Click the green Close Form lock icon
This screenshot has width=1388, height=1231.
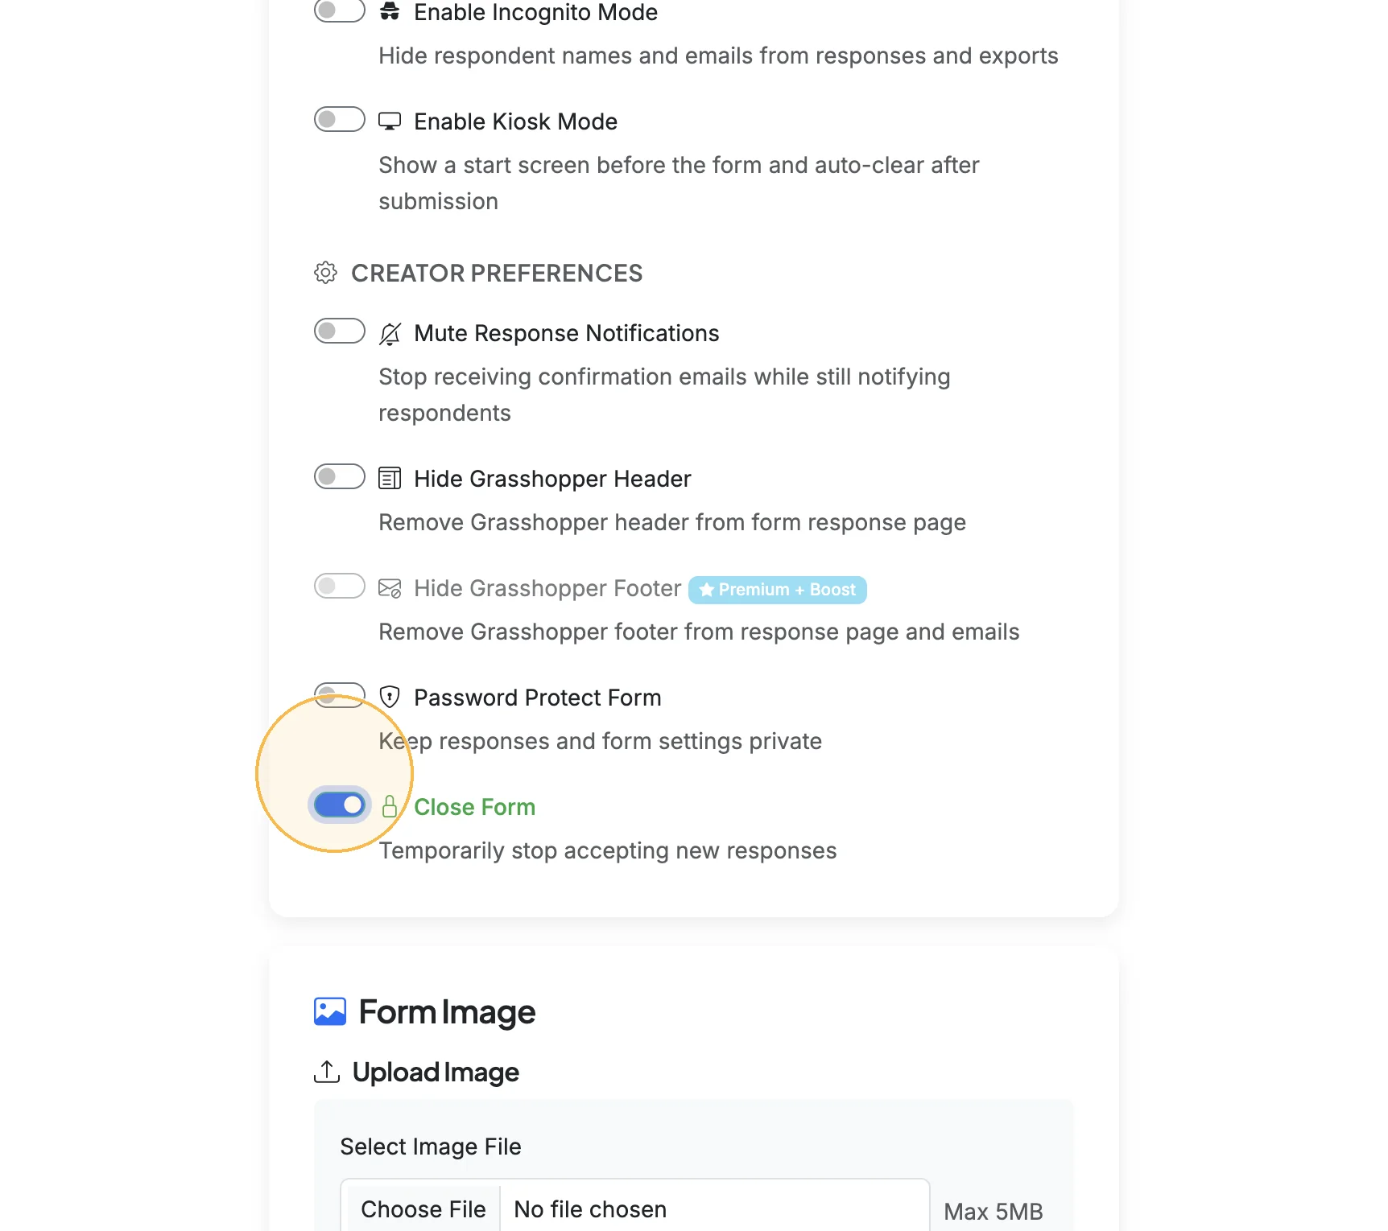click(x=390, y=806)
